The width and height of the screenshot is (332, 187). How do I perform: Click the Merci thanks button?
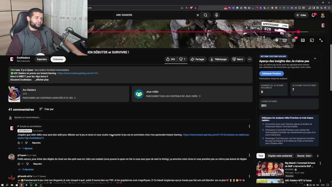238,59
